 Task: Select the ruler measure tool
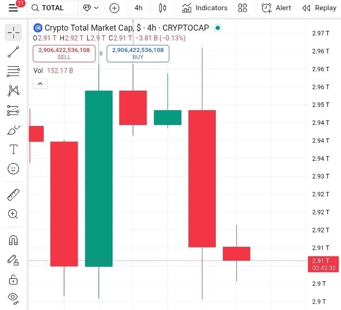pos(13,194)
